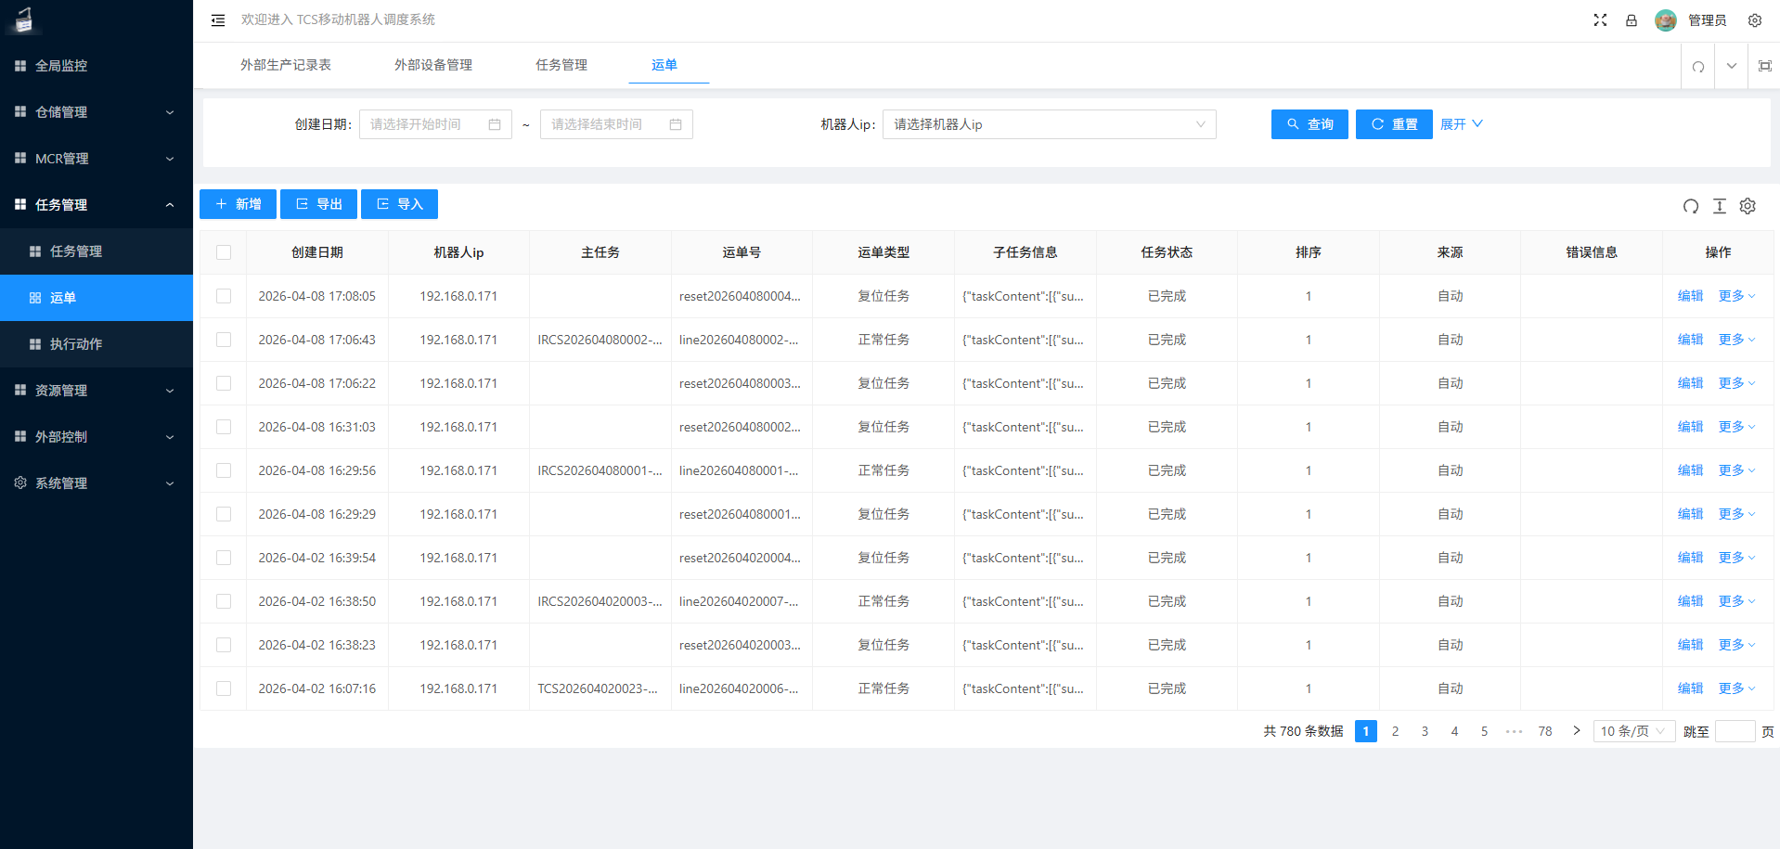Expand more filters with 展开
The height and width of the screenshot is (849, 1780).
(x=1461, y=124)
